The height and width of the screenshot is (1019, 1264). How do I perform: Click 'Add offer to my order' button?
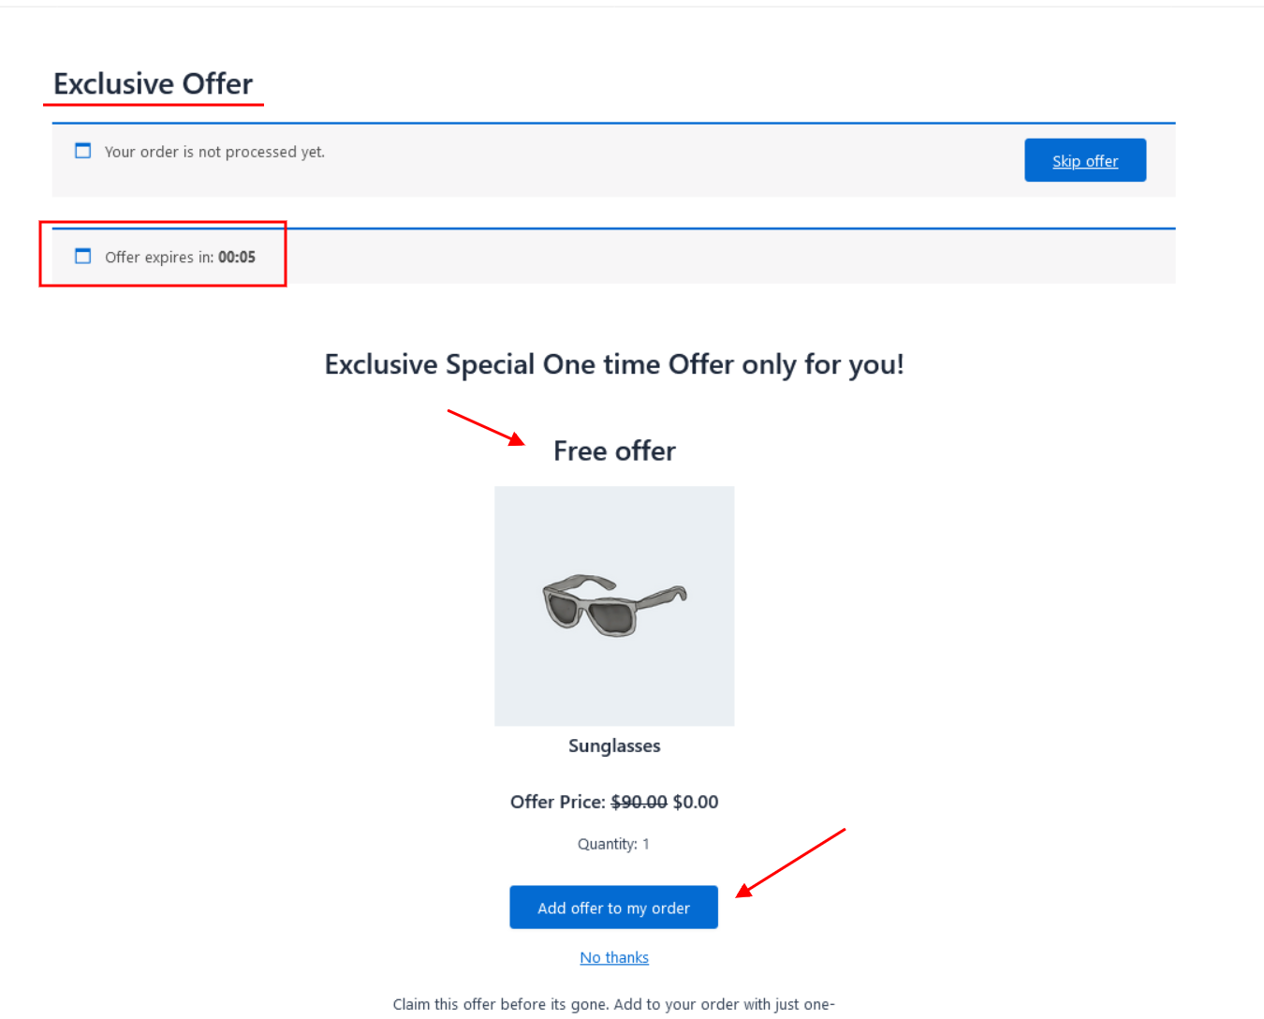(x=613, y=908)
